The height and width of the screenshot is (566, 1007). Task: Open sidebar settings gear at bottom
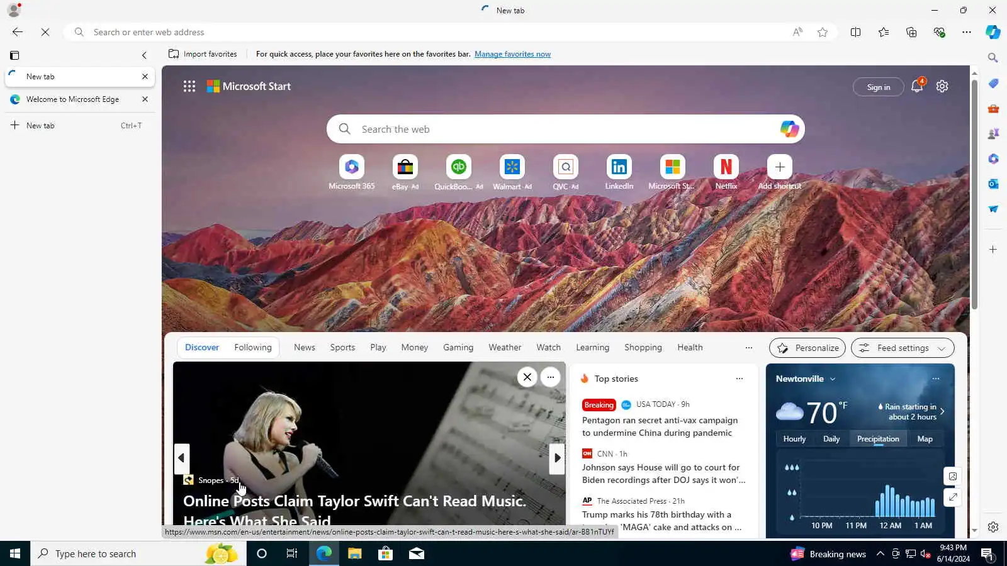pyautogui.click(x=993, y=527)
